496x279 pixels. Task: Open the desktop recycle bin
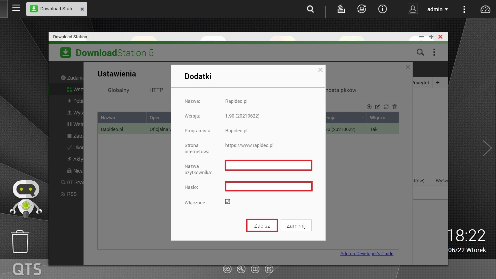click(20, 242)
